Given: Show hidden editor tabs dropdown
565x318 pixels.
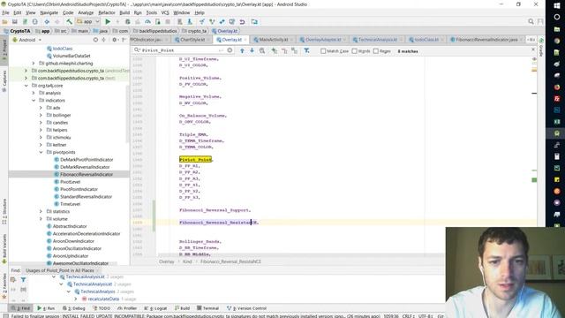Looking at the screenshot, I should pos(531,40).
